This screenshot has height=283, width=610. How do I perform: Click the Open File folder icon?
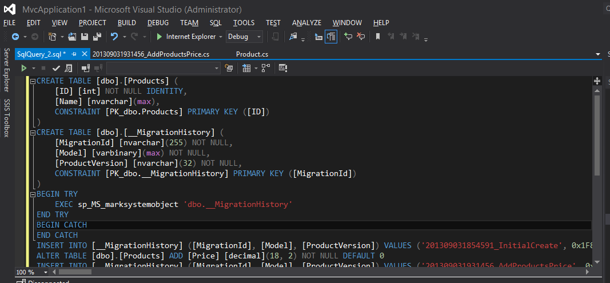click(x=72, y=37)
